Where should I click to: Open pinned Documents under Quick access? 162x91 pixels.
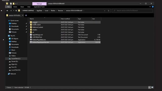tap(15, 29)
